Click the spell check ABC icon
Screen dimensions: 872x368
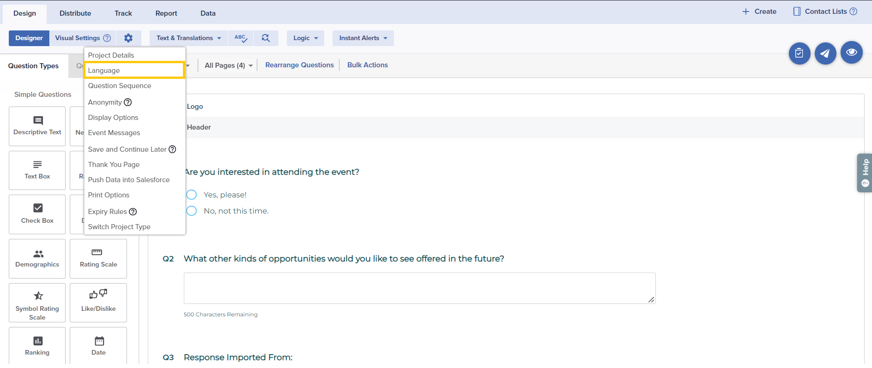pyautogui.click(x=241, y=38)
